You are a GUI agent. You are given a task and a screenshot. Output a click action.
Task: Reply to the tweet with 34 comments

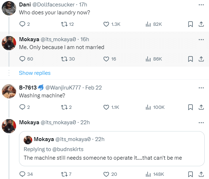pos(22,174)
